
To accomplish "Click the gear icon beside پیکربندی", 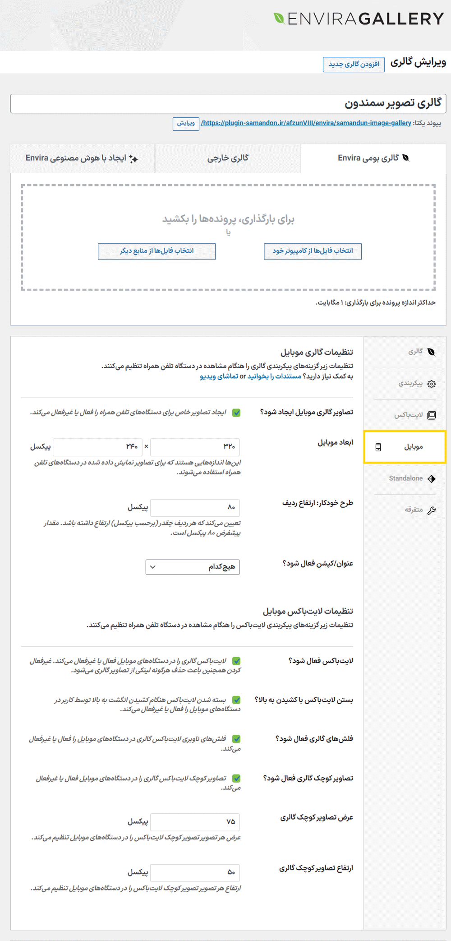I will [x=432, y=384].
